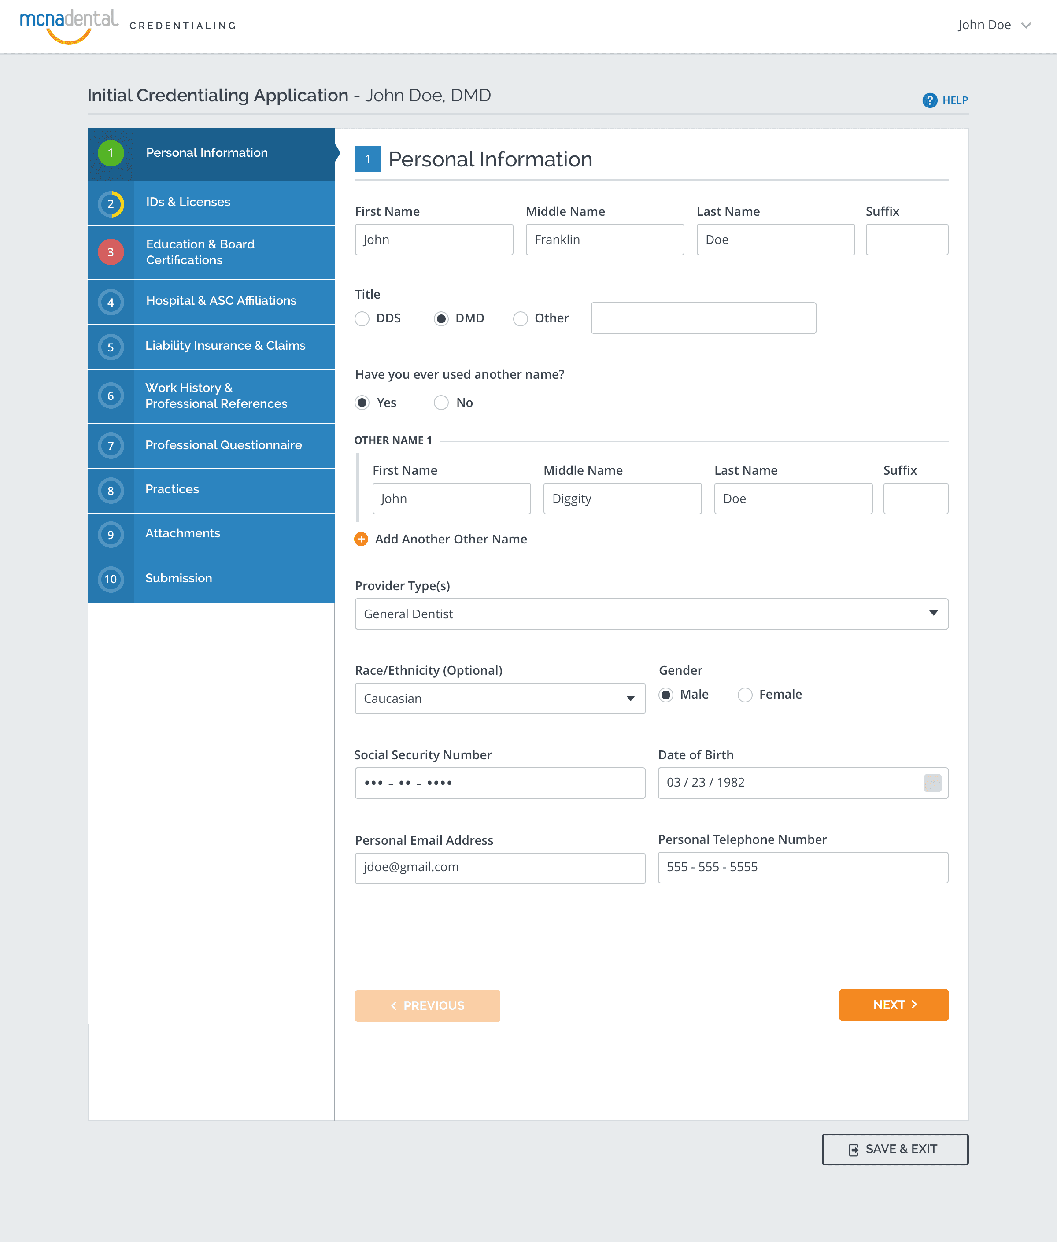1057x1242 pixels.
Task: Click the Personal Email Address field
Action: (500, 868)
